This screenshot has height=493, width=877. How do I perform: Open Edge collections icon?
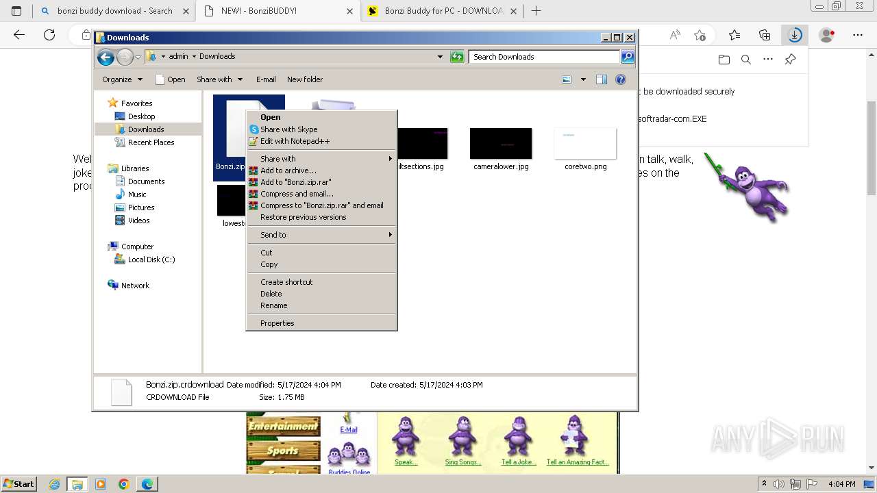[765, 35]
